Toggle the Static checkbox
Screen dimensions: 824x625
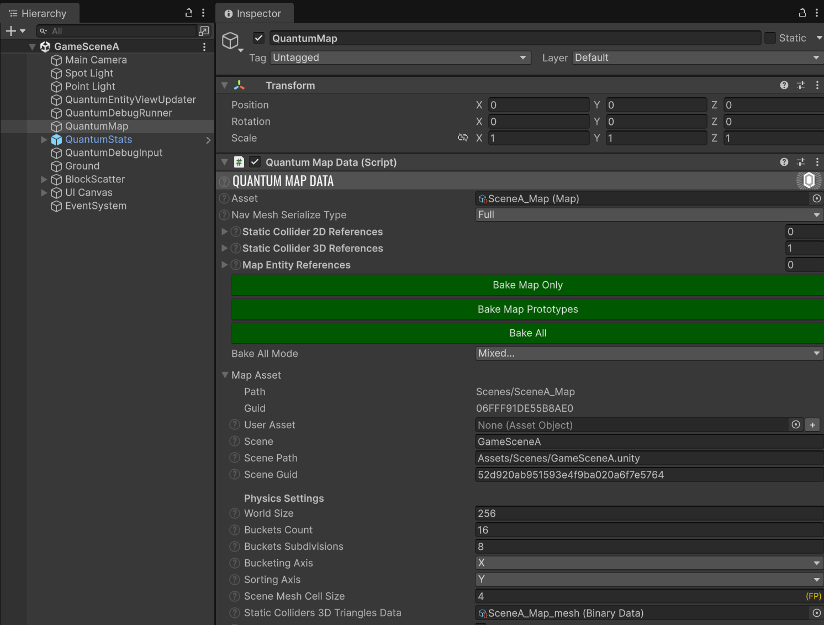[x=770, y=38]
